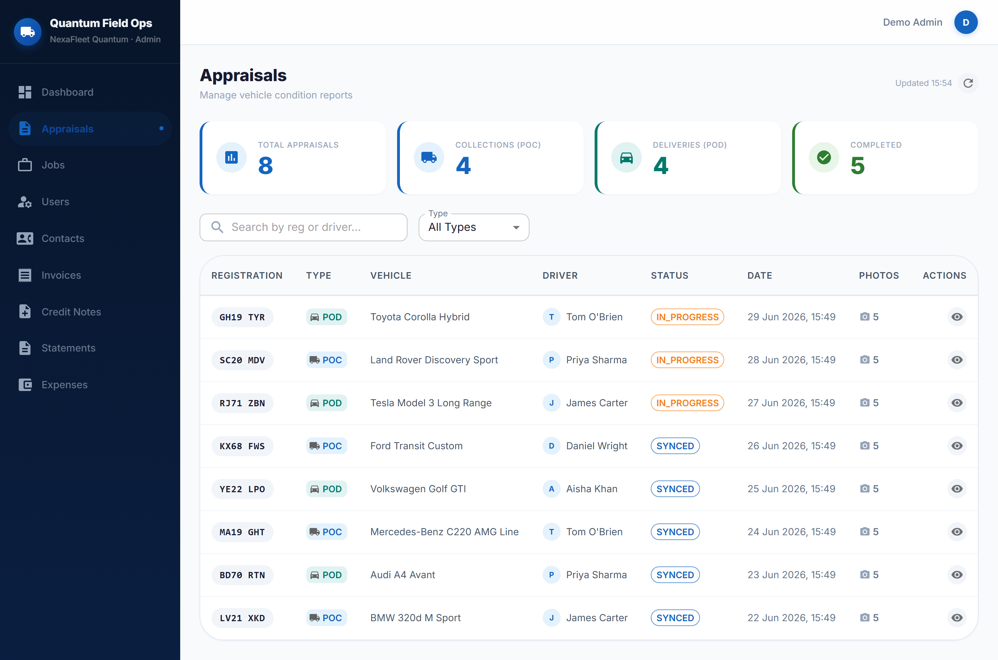
Task: View appraisal GH19 TYR via eye icon
Action: [957, 317]
